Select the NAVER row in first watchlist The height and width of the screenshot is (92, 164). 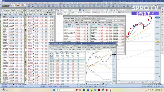[x=12, y=31]
